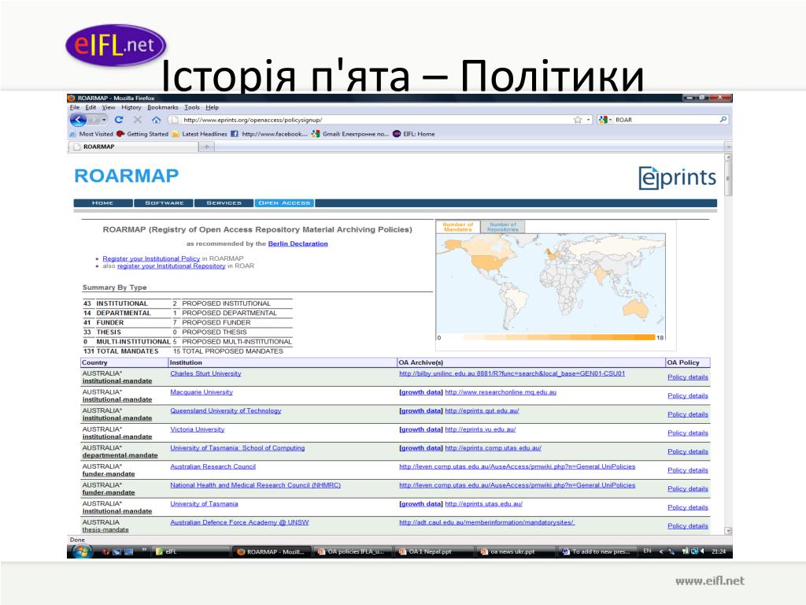
Task: Click the eprints logo
Action: click(677, 177)
